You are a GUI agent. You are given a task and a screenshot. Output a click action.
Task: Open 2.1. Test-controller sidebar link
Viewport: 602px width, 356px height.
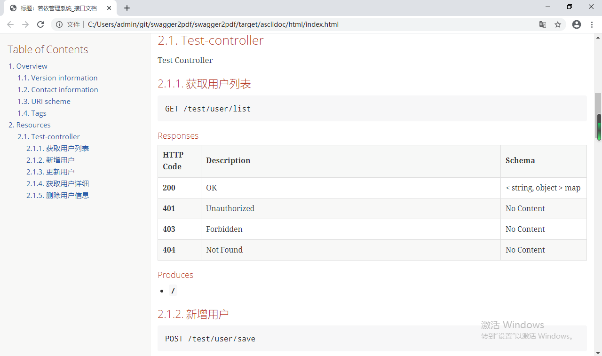pyautogui.click(x=48, y=136)
